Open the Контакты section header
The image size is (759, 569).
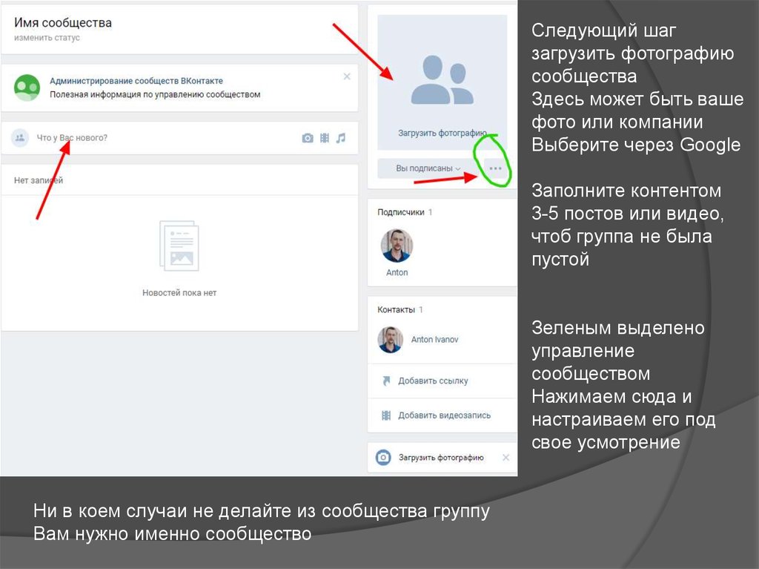click(396, 309)
